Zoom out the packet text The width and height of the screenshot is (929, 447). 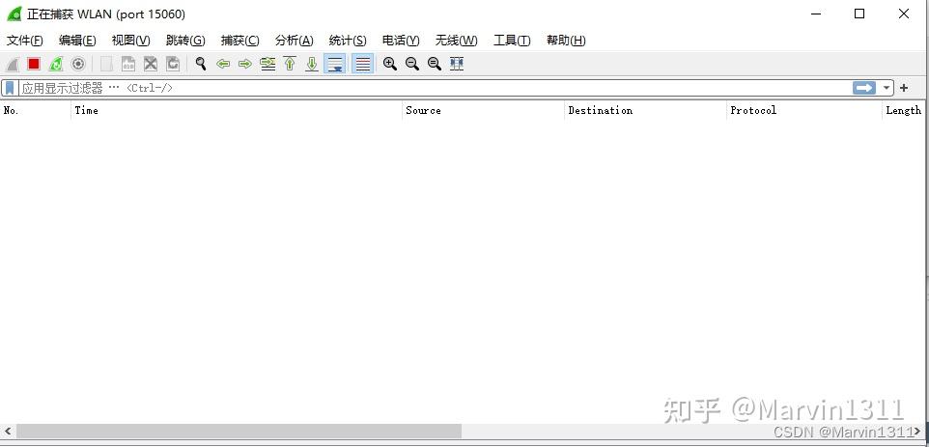click(412, 64)
